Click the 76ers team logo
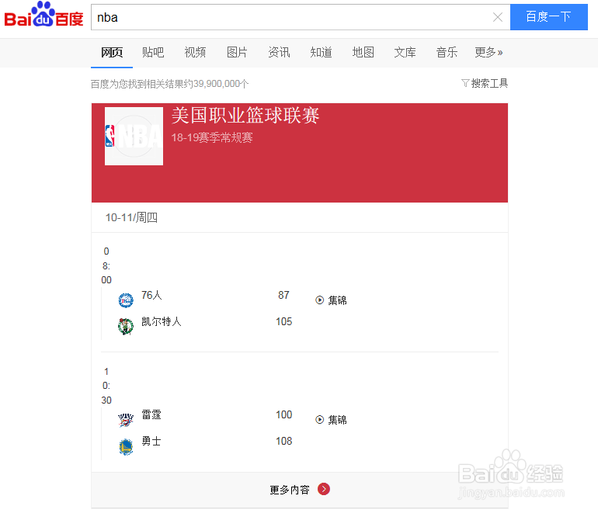The width and height of the screenshot is (598, 513). pyautogui.click(x=126, y=300)
